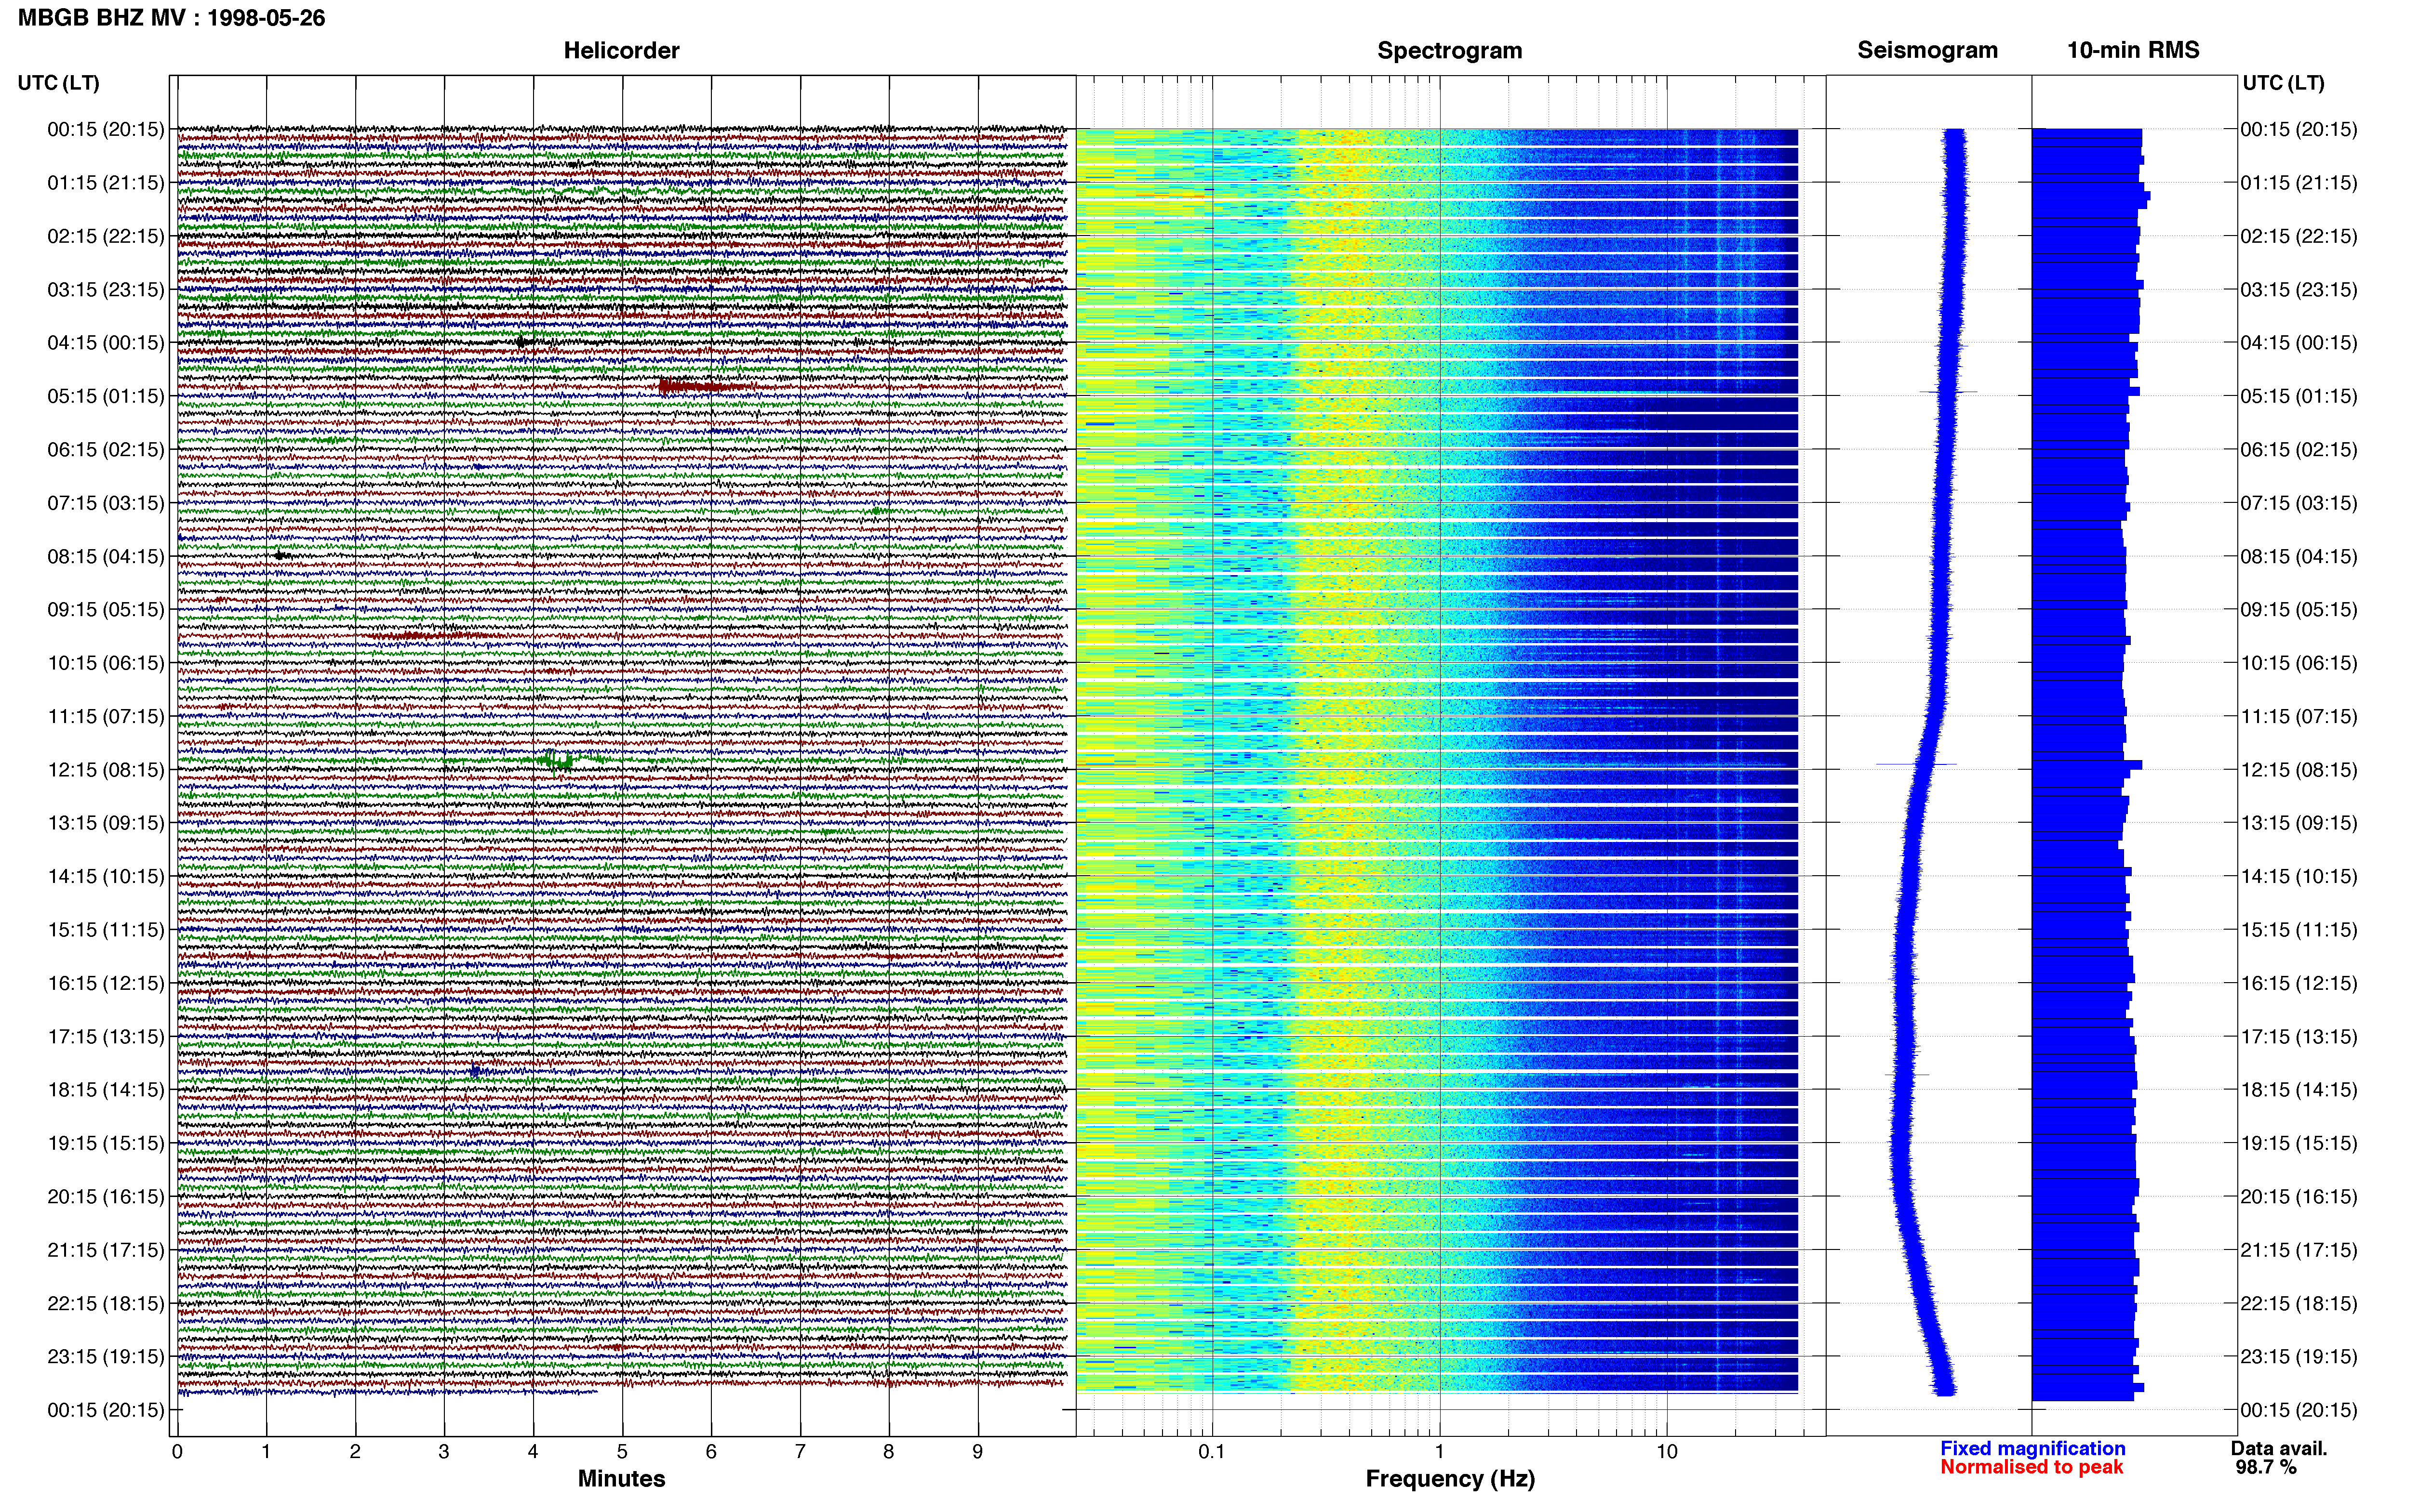Select left time label '23:15 (19:15)'
The height and width of the screenshot is (1512, 2419).
click(x=105, y=1357)
